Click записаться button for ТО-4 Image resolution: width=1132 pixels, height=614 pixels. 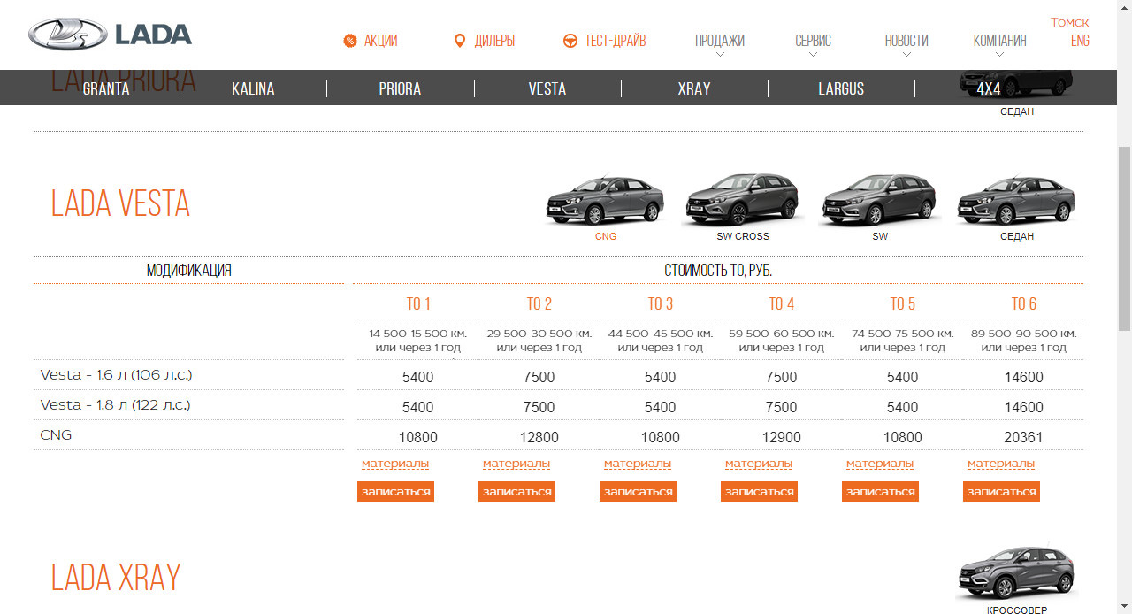pos(759,492)
